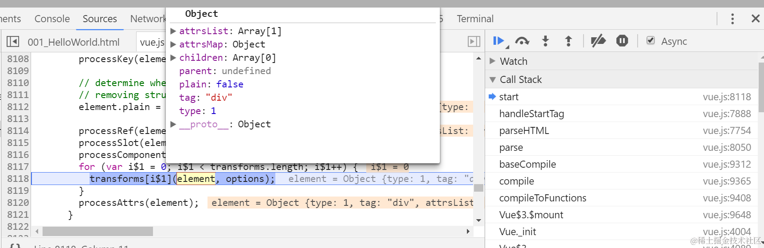Image resolution: width=764 pixels, height=248 pixels.
Task: Expand __proto__ Object property
Action: [x=173, y=124]
